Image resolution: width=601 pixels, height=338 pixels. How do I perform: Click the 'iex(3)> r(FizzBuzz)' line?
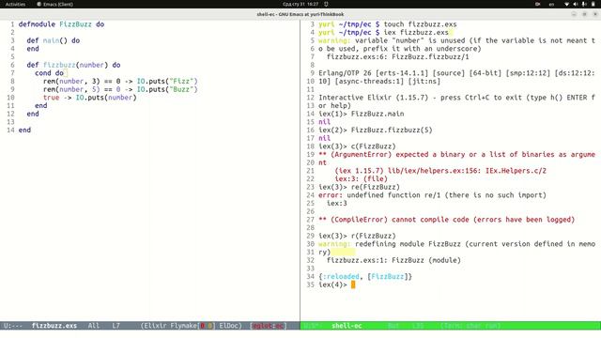(357, 236)
